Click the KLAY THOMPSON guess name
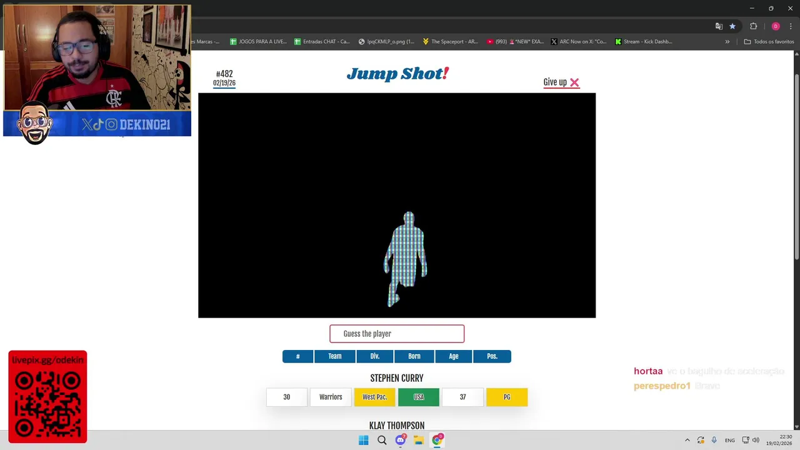The height and width of the screenshot is (450, 800). tap(397, 426)
